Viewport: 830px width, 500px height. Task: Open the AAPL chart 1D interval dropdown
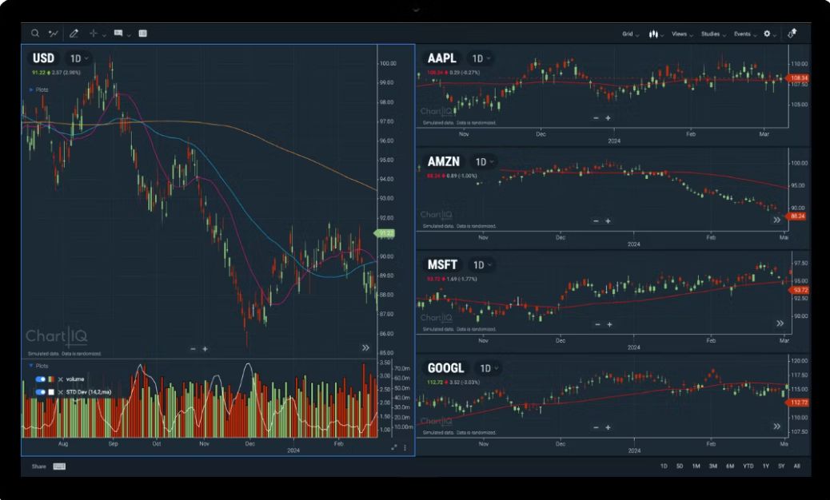click(481, 58)
